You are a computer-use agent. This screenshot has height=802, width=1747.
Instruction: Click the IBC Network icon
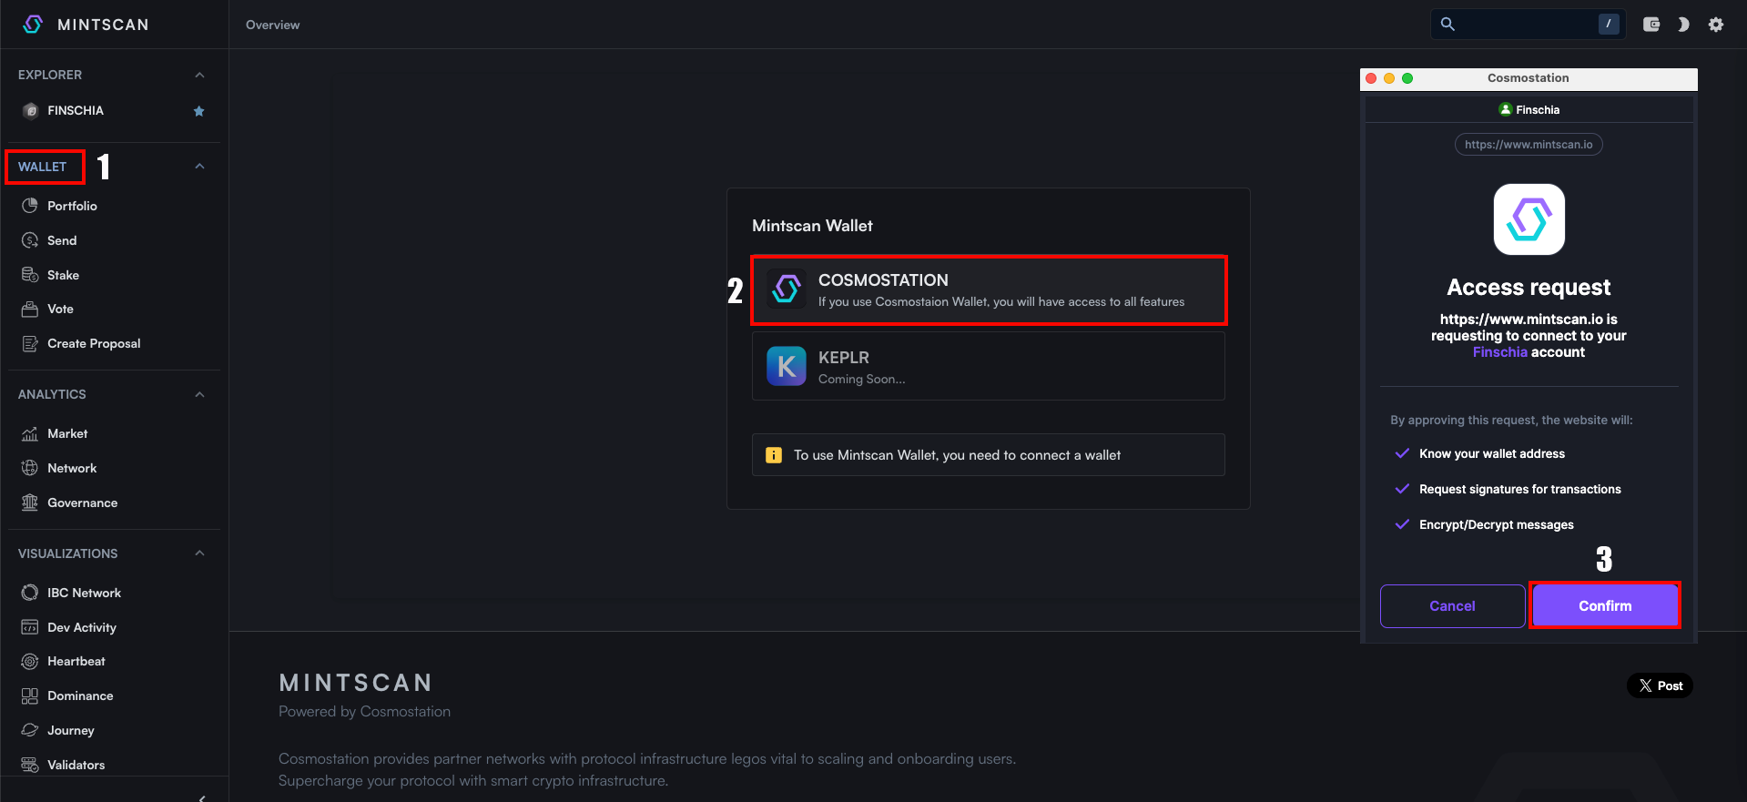point(30,593)
